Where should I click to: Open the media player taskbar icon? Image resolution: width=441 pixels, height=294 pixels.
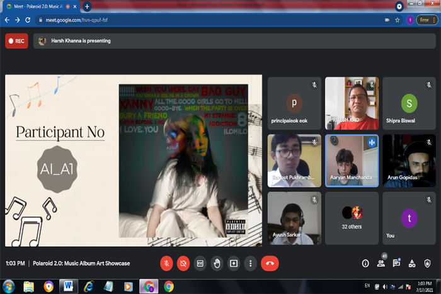[129, 286]
